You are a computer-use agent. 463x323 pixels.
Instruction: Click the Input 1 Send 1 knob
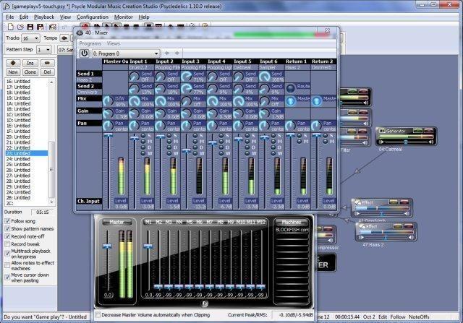pos(135,77)
